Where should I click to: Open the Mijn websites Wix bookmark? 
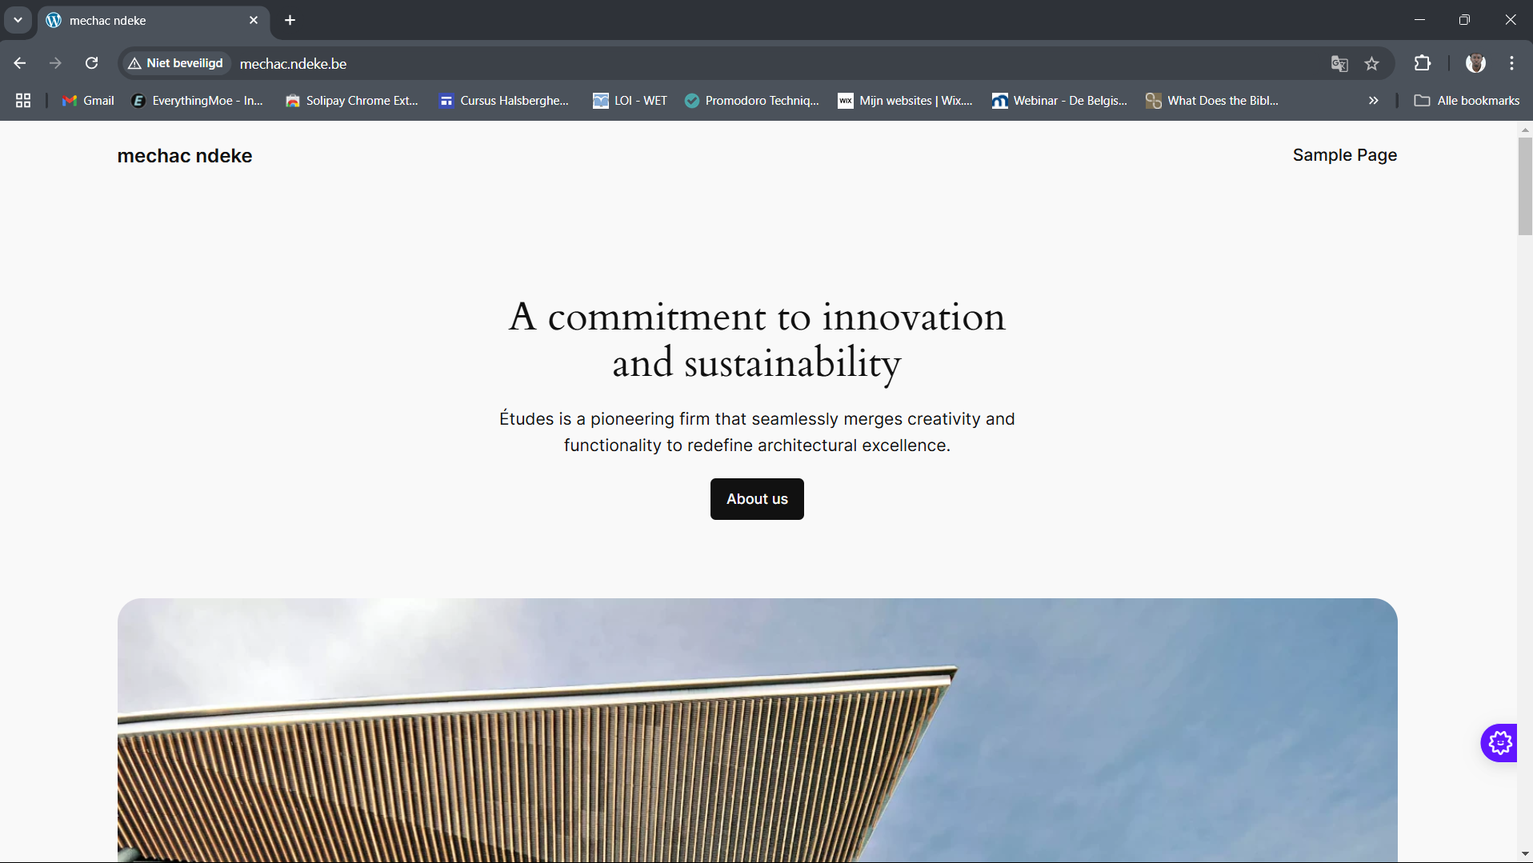(905, 101)
